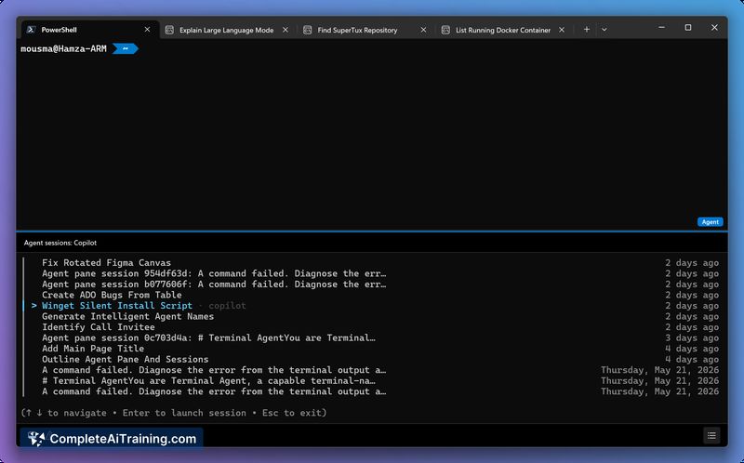Click the blue home directory prompt segment
This screenshot has width=744, height=463.
126,49
